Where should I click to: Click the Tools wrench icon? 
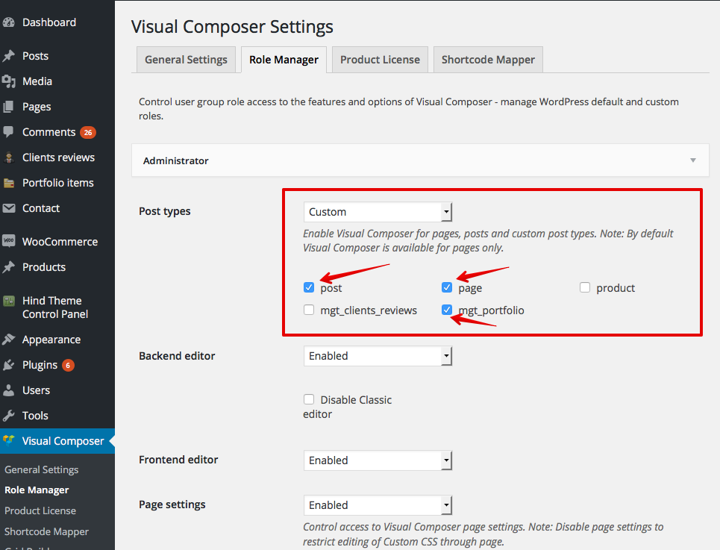tap(9, 416)
